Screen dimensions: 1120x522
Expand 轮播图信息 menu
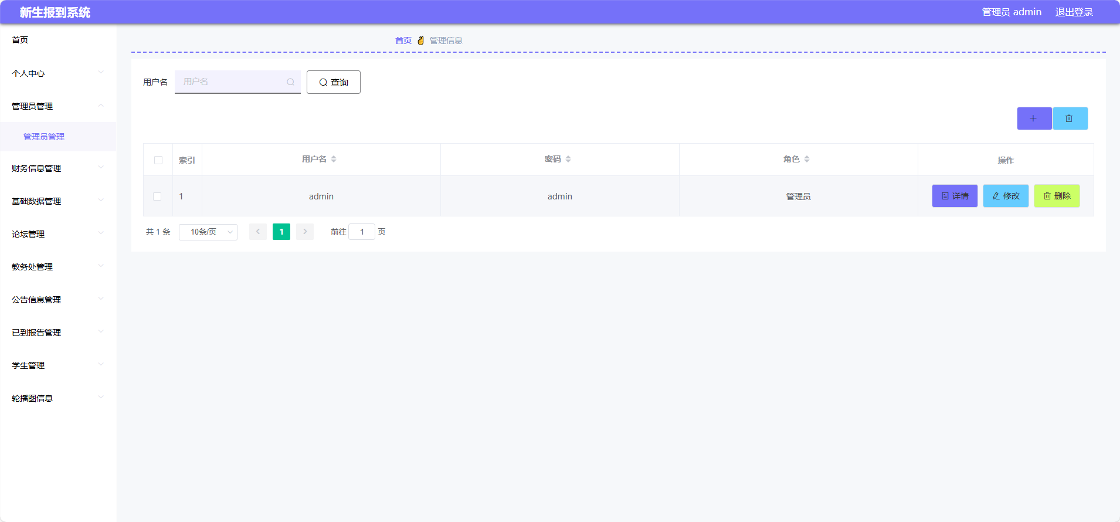58,398
